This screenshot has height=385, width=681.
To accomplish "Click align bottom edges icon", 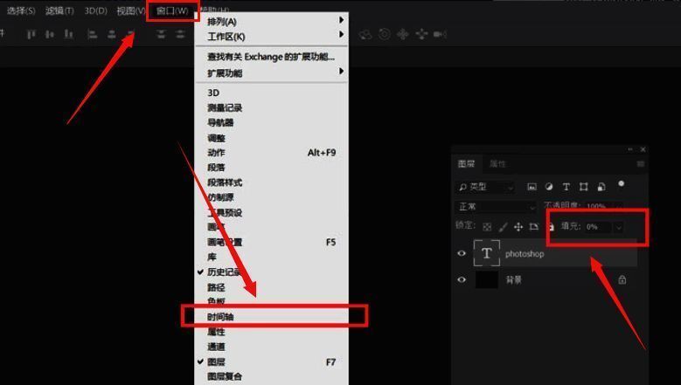I will (68, 34).
